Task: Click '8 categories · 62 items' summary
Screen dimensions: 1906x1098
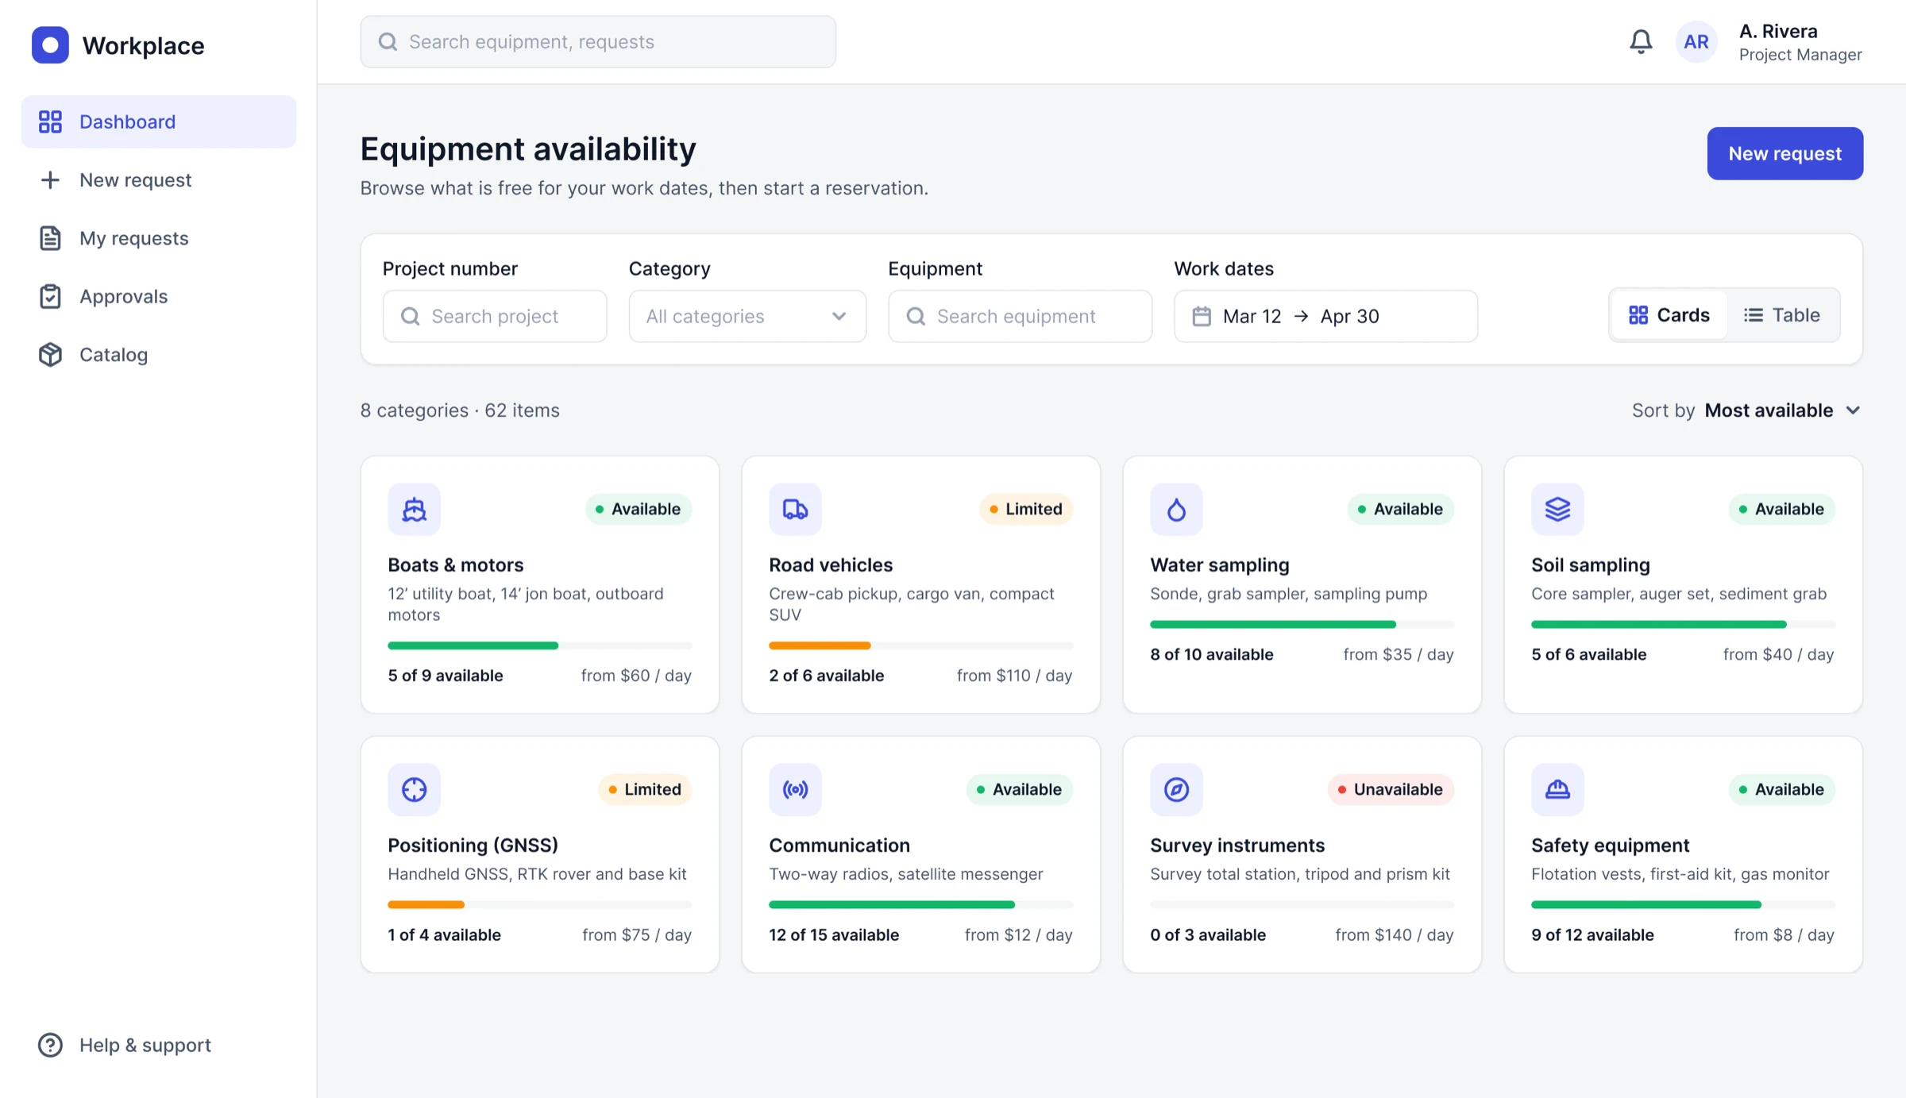Action: point(459,410)
